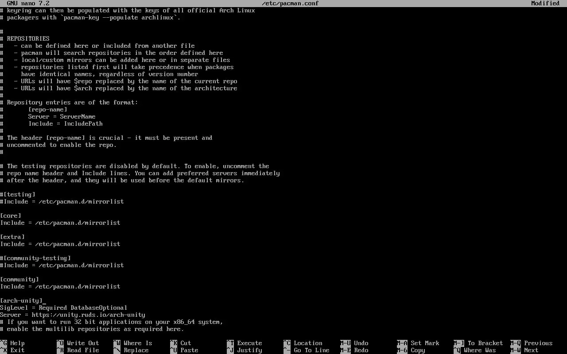
Task: Choose M-A Set Mark shortcut
Action: coord(418,343)
